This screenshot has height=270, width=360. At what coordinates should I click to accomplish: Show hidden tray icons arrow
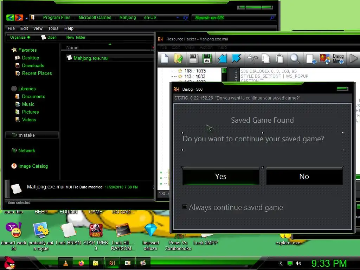coord(281,264)
